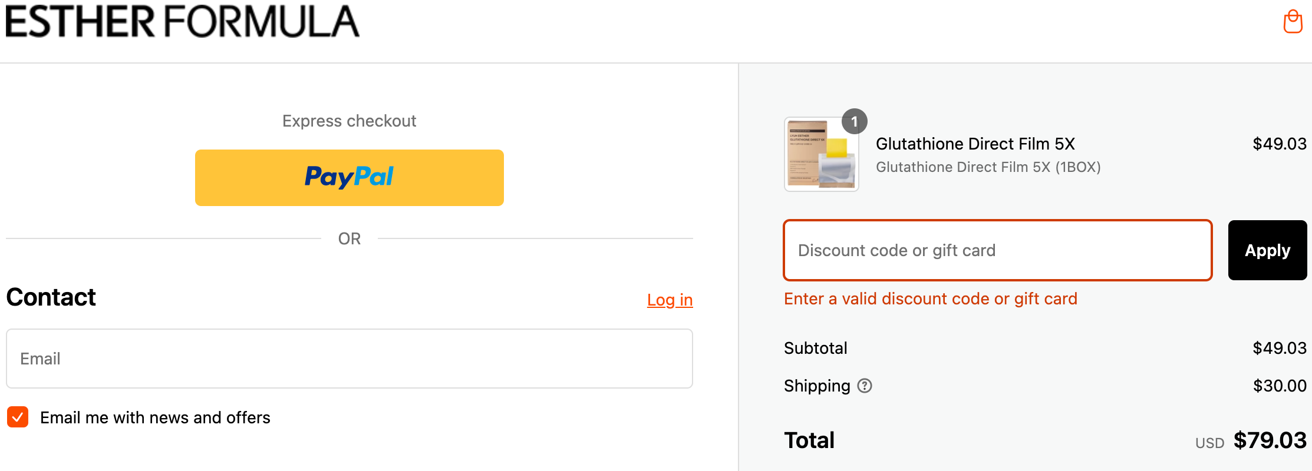Viewport: 1312px width, 471px height.
Task: Click the invalid discount code error message
Action: point(930,298)
